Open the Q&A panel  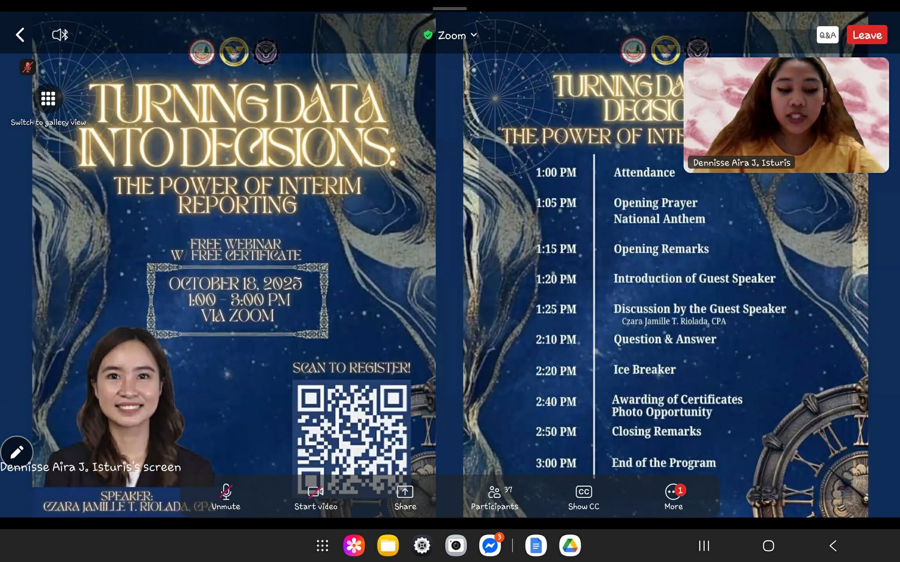827,35
